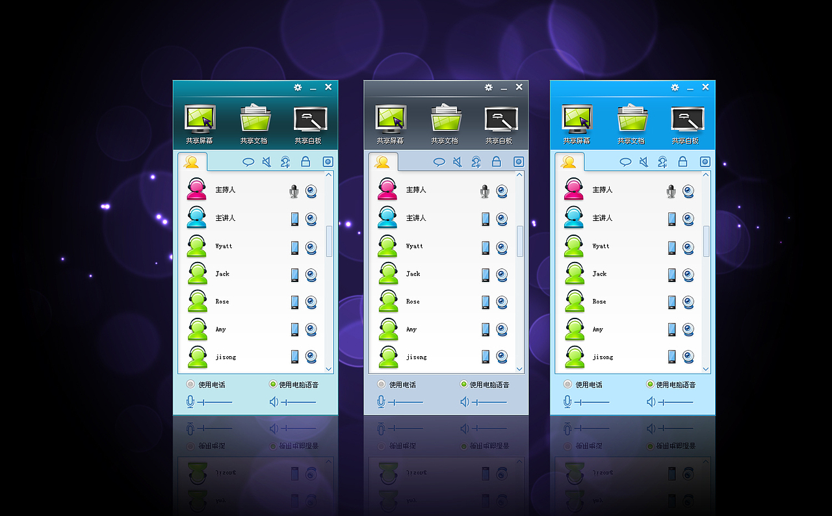Open Share Document (共享文档) in blue window

tap(631, 124)
